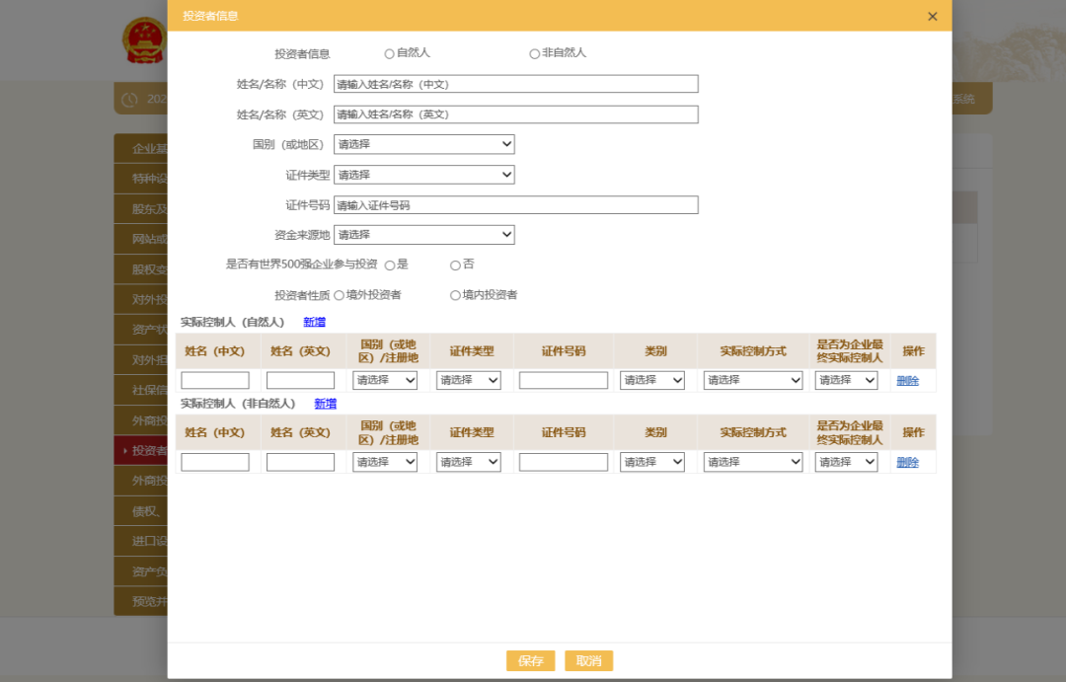Select the 非自然人 investor type radio button

[534, 52]
